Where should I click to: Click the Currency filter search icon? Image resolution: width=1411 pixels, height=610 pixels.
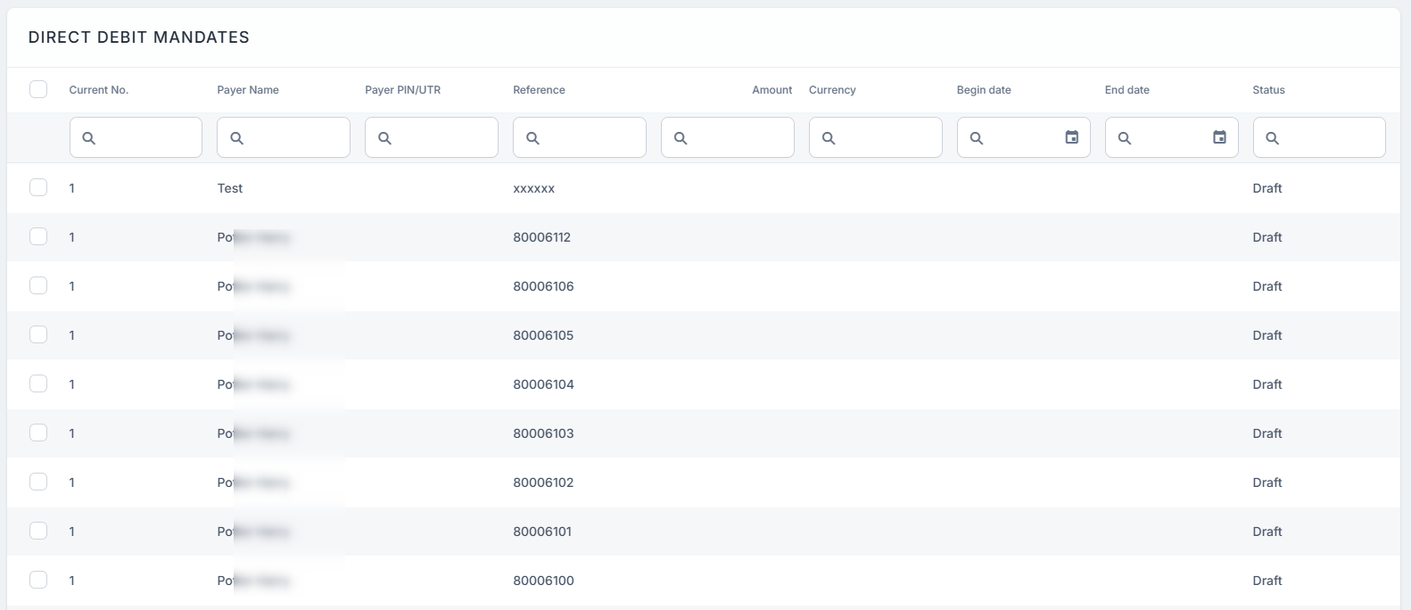[x=829, y=138]
